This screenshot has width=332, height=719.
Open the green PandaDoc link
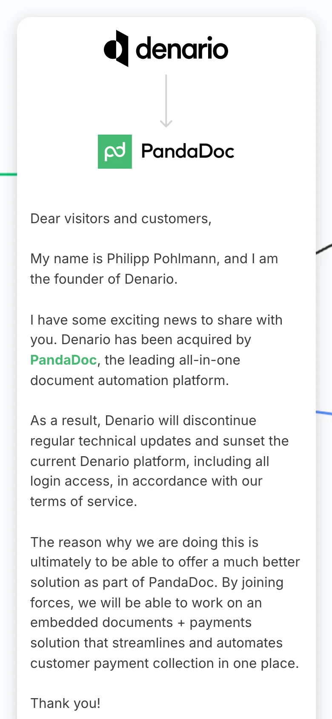coord(63,360)
